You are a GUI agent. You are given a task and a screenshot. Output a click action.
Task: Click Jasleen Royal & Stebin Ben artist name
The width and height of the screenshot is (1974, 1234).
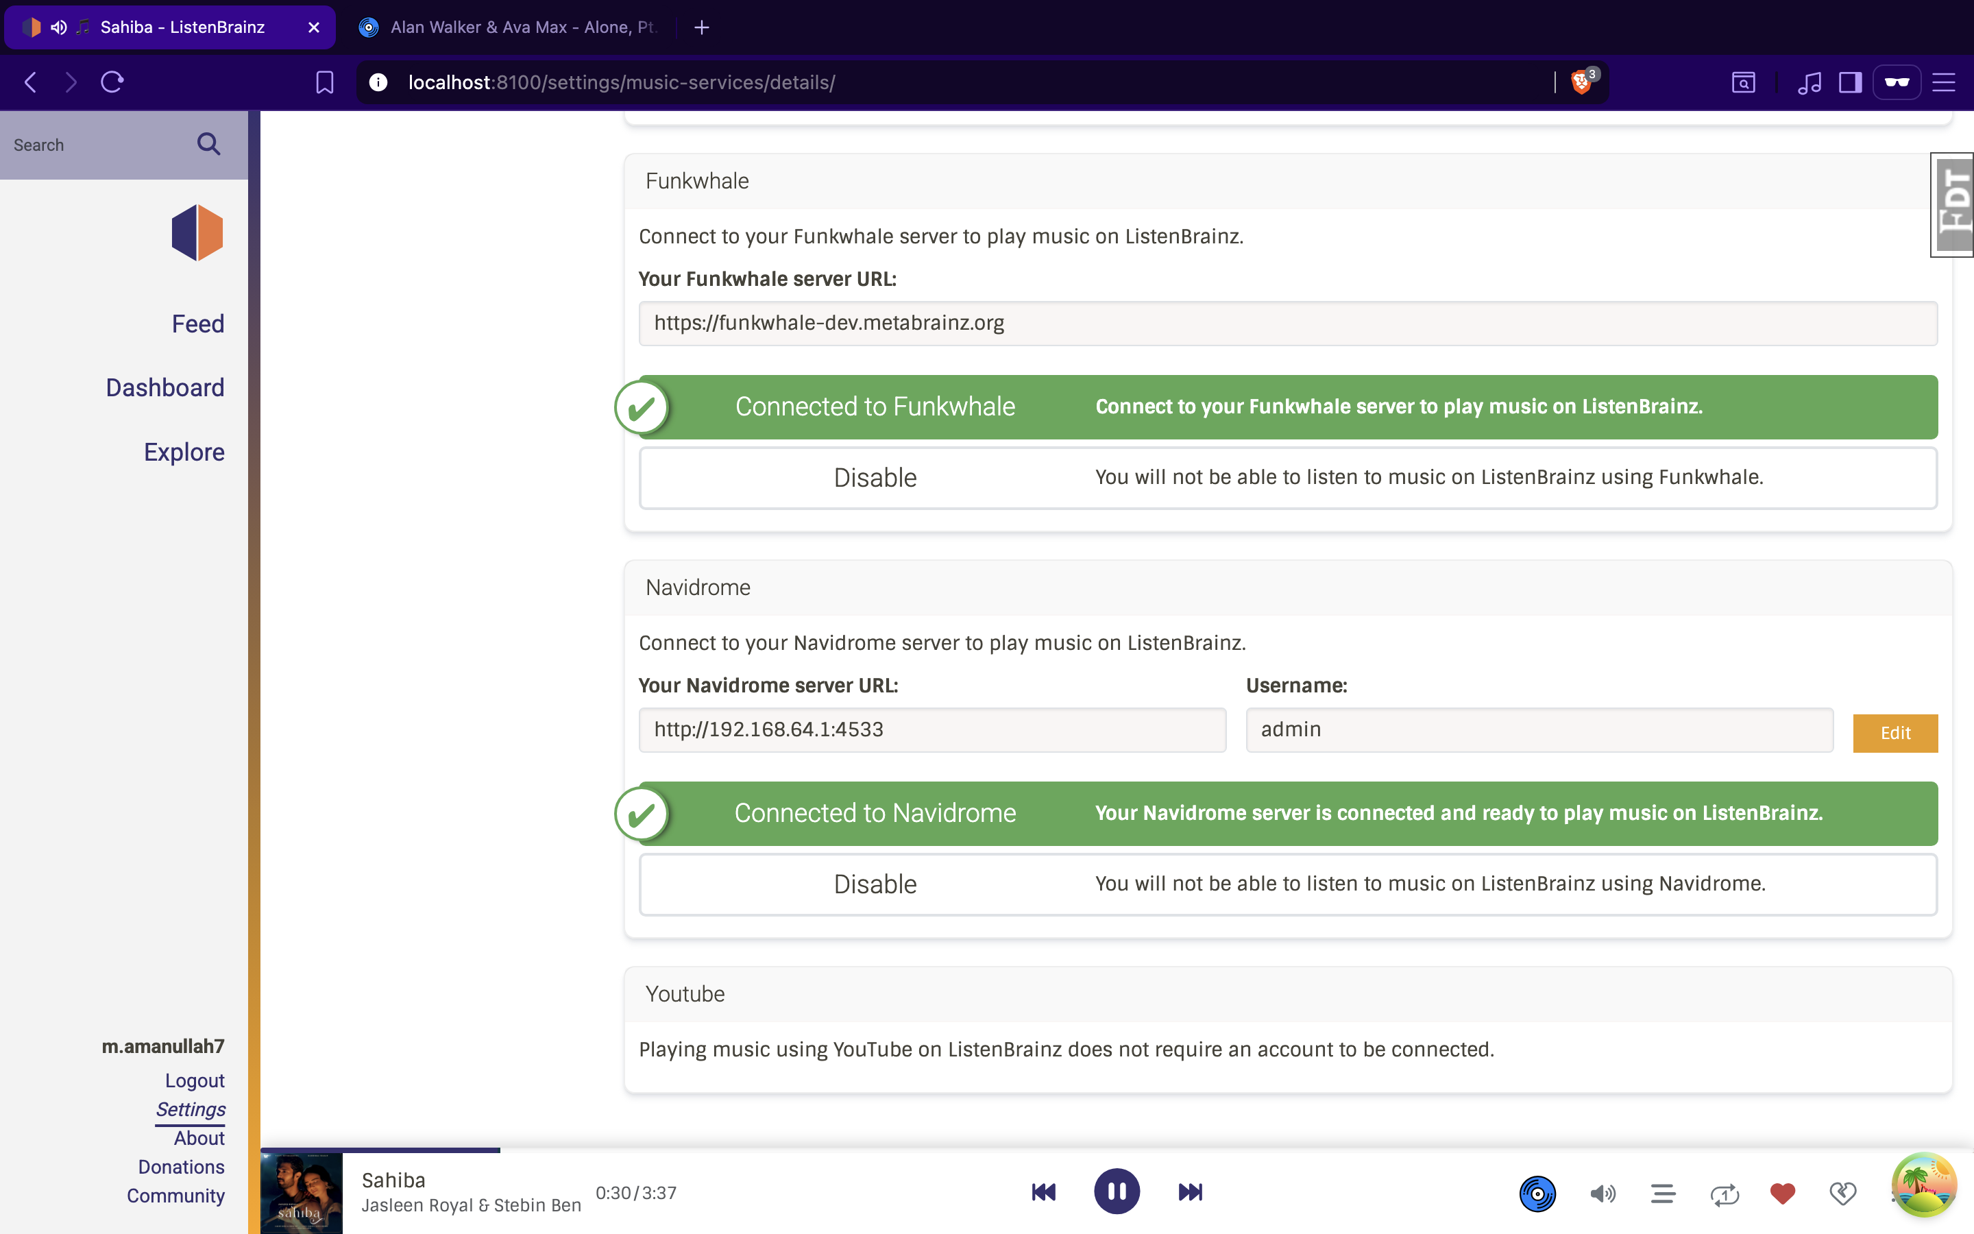point(471,1205)
